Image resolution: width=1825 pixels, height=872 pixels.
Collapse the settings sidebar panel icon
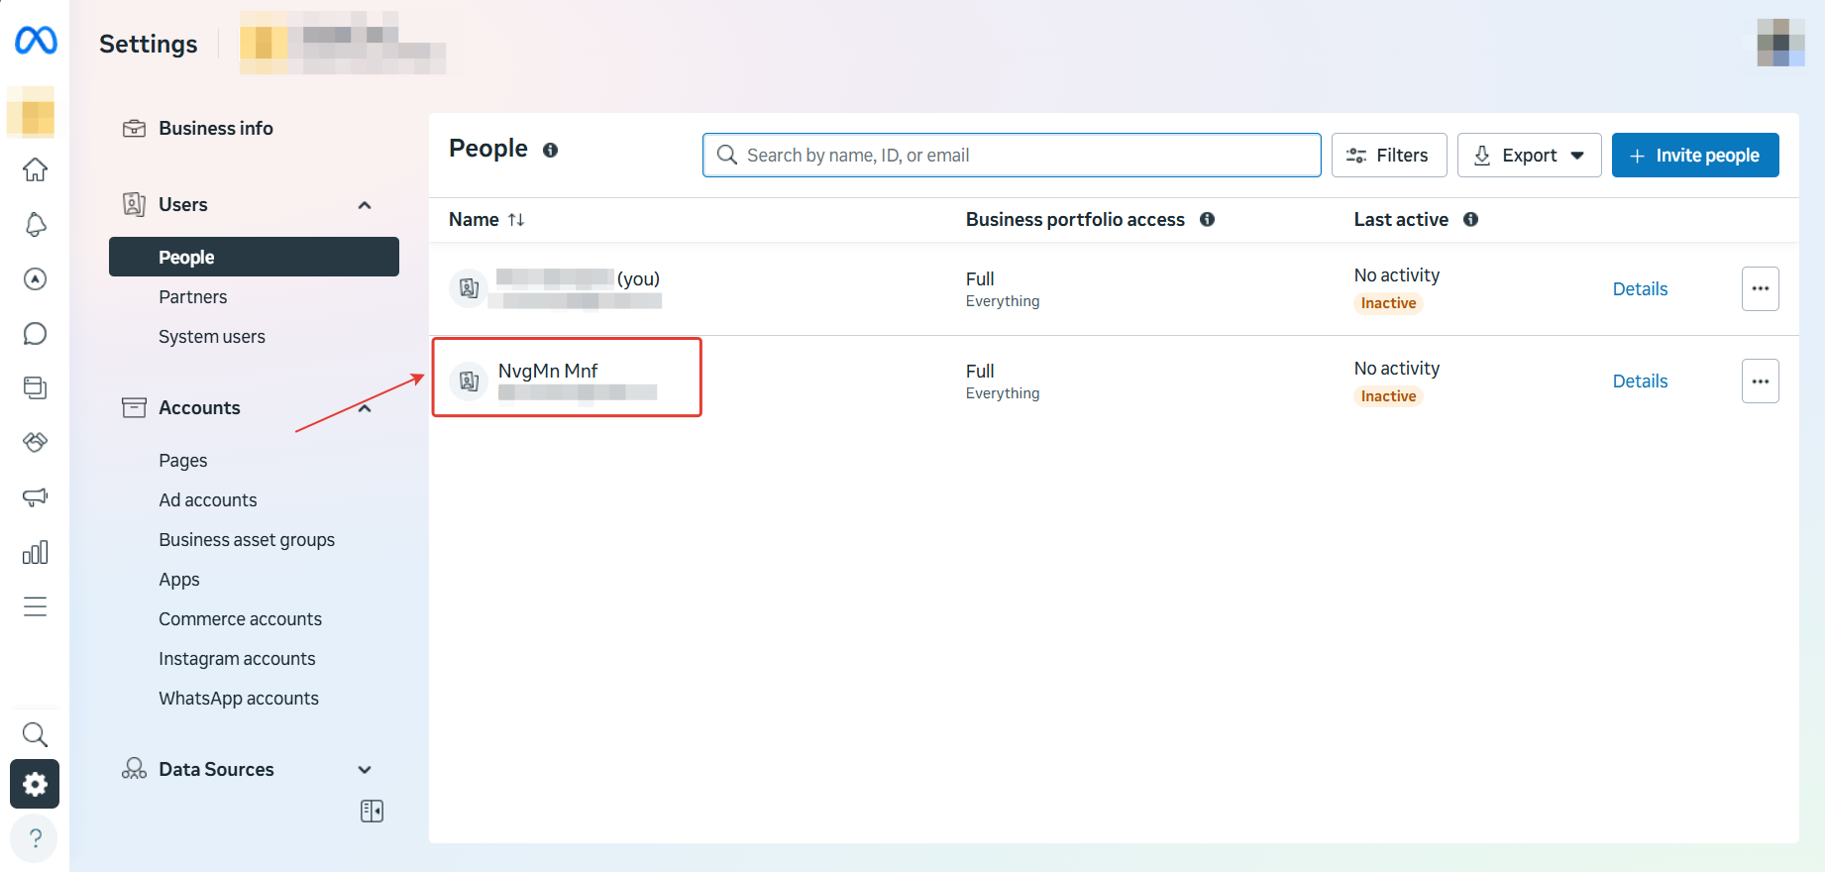coord(372,812)
